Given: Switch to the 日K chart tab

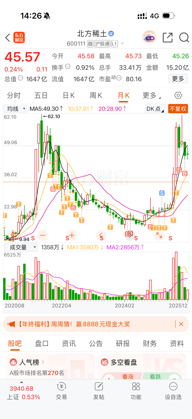Looking at the screenshot, I should pos(68,95).
